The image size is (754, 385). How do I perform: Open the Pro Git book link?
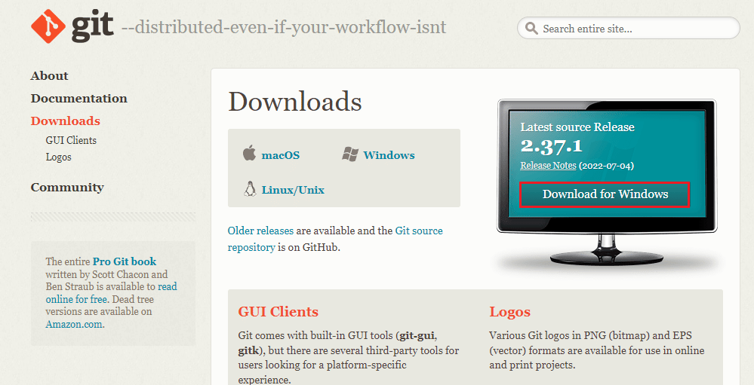coord(125,261)
